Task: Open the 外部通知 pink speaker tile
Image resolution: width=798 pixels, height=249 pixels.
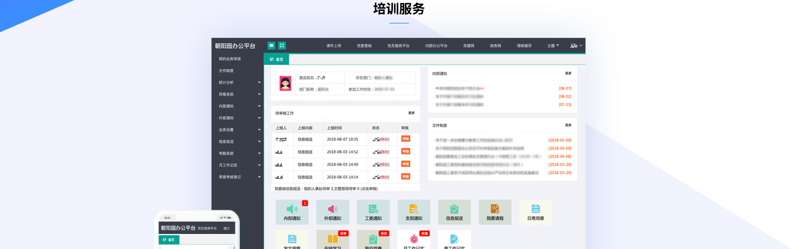Action: click(333, 212)
